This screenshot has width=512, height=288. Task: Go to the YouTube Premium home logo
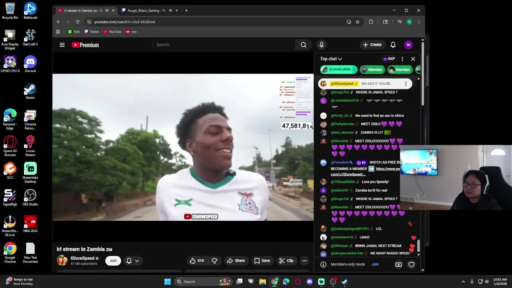(x=85, y=45)
